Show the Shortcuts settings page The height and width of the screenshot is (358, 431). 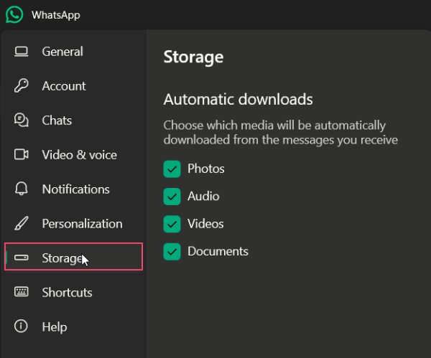pos(74,292)
